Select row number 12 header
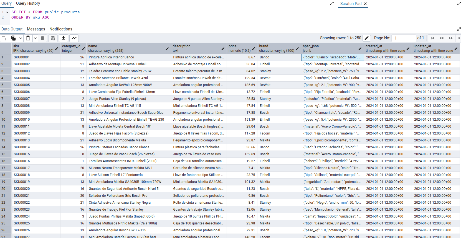This screenshot has height=238, width=461. (x=6, y=133)
